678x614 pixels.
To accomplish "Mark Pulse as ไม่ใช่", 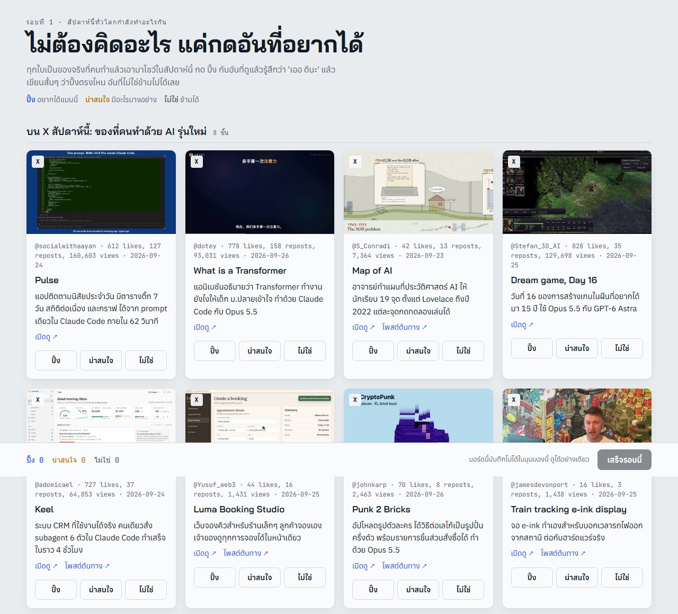I will point(146,360).
